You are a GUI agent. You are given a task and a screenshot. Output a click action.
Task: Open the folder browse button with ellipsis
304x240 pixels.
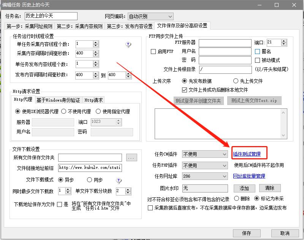point(131,158)
